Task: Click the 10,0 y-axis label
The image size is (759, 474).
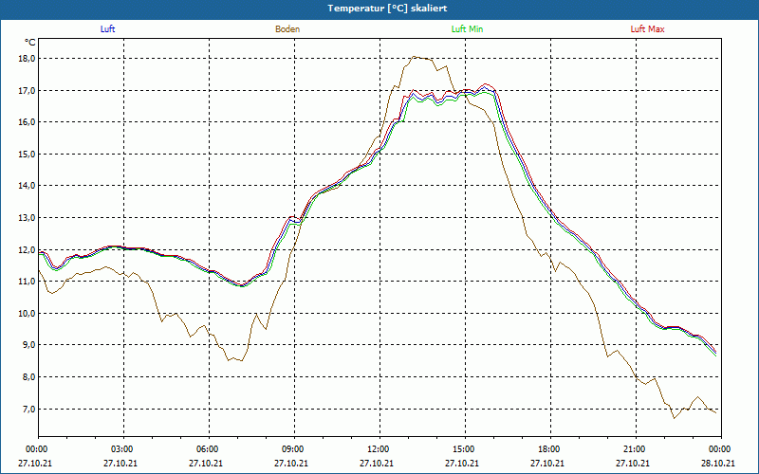Action: (27, 314)
